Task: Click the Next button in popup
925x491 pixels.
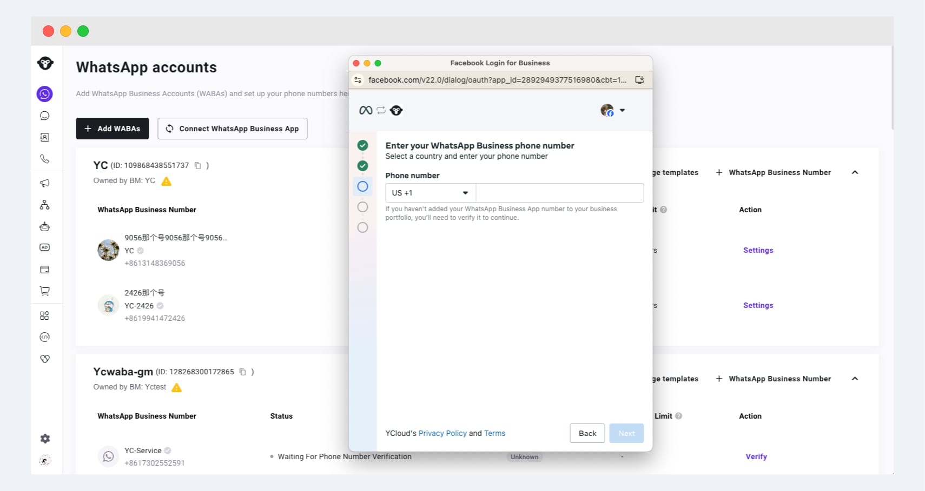Action: click(626, 433)
